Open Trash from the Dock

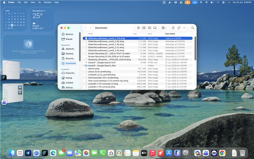[x=242, y=153]
